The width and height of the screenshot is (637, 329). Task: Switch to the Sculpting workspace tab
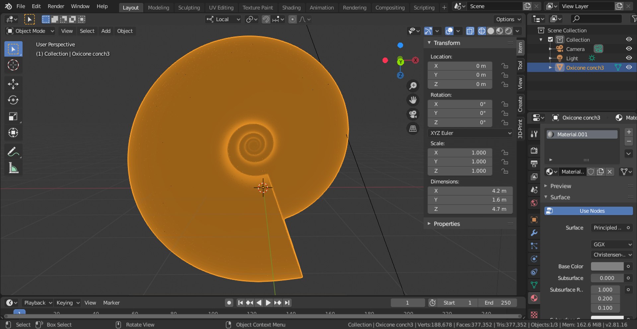pos(189,7)
